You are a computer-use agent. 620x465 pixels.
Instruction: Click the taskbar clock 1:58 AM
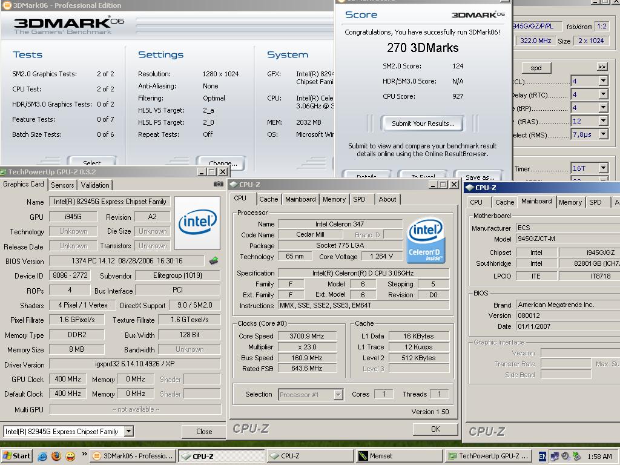(x=599, y=457)
